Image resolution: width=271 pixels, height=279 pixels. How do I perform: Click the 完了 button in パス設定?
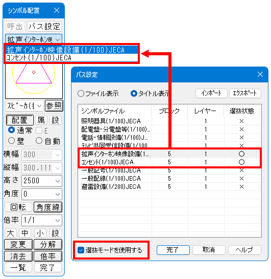[173, 250]
